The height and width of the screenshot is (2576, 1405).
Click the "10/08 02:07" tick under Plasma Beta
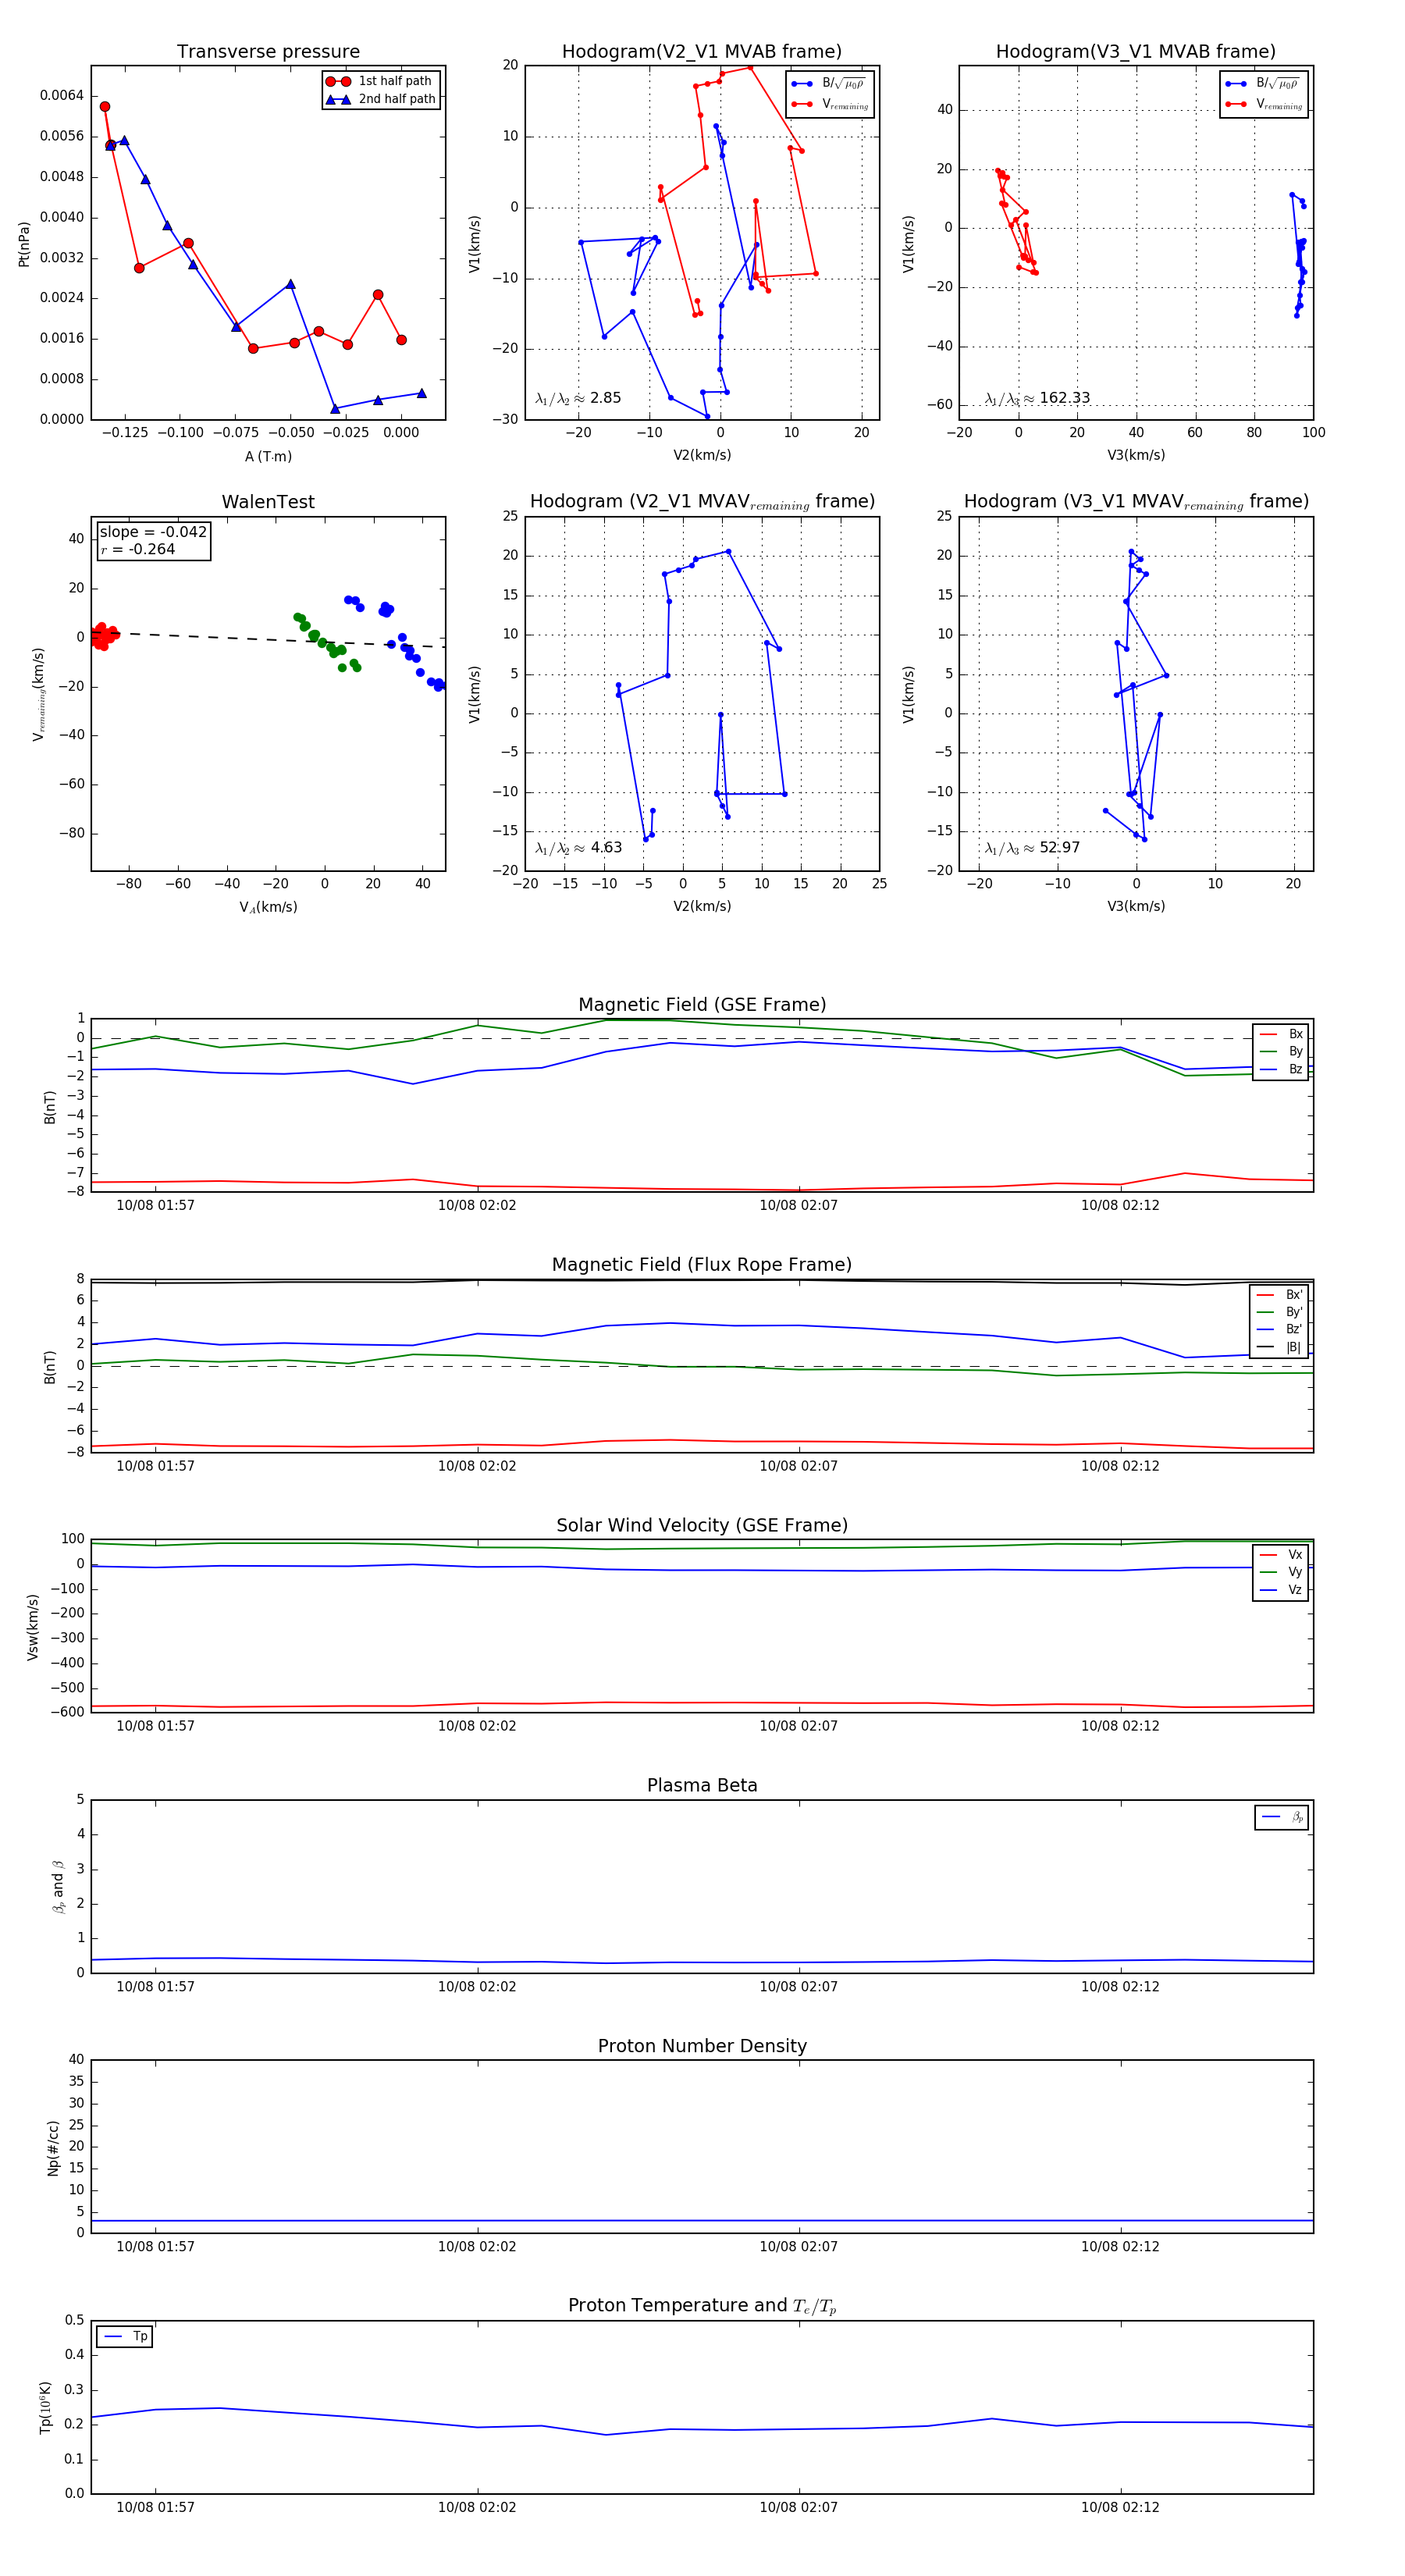pos(799,1986)
